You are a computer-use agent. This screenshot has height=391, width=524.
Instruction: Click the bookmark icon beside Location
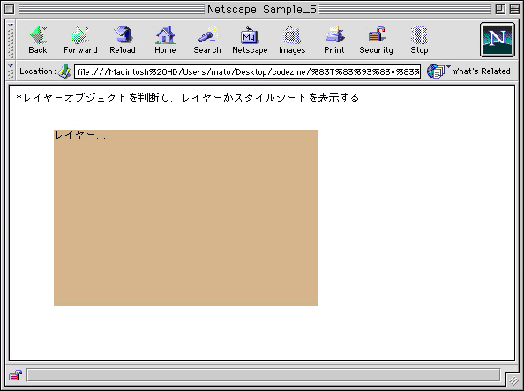[x=64, y=71]
